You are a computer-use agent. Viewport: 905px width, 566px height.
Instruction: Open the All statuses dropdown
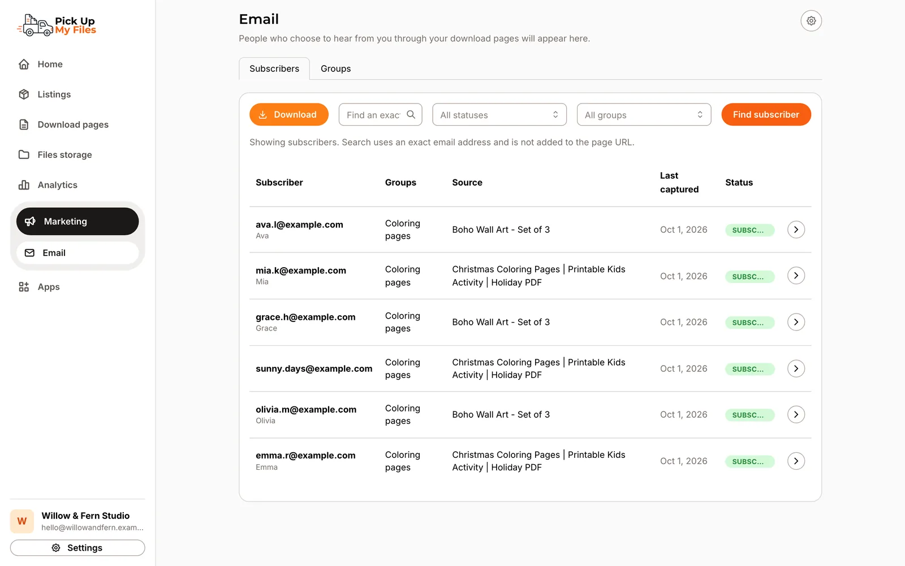(499, 114)
